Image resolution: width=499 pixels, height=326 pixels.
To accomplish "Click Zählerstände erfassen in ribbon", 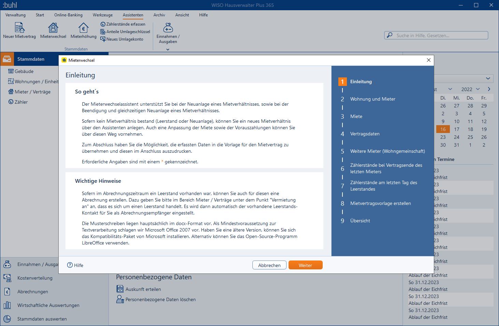I will click(123, 24).
